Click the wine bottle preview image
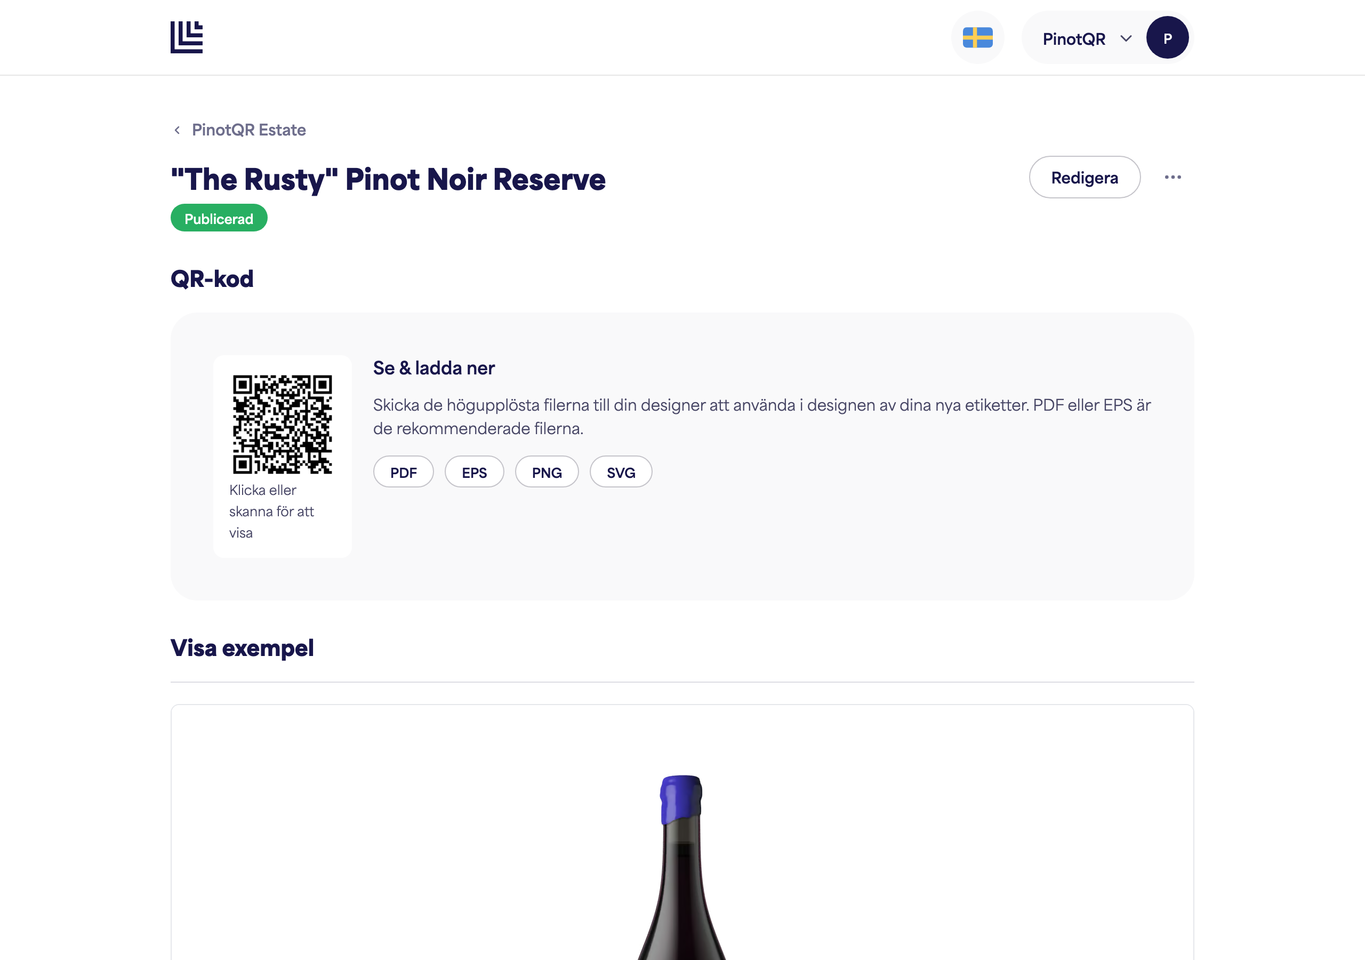 coord(682,867)
